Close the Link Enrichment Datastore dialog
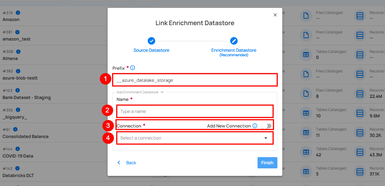The width and height of the screenshot is (385, 186). 275,15
